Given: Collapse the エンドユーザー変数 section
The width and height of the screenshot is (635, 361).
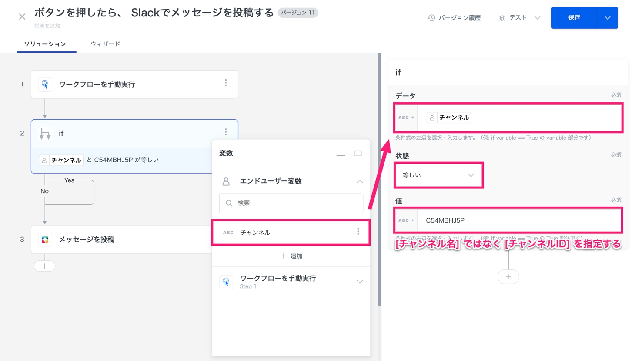Looking at the screenshot, I should (x=360, y=181).
